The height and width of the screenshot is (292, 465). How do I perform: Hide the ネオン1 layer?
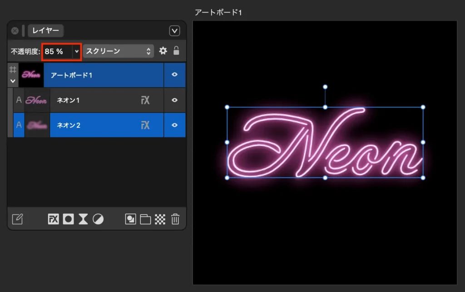(175, 100)
